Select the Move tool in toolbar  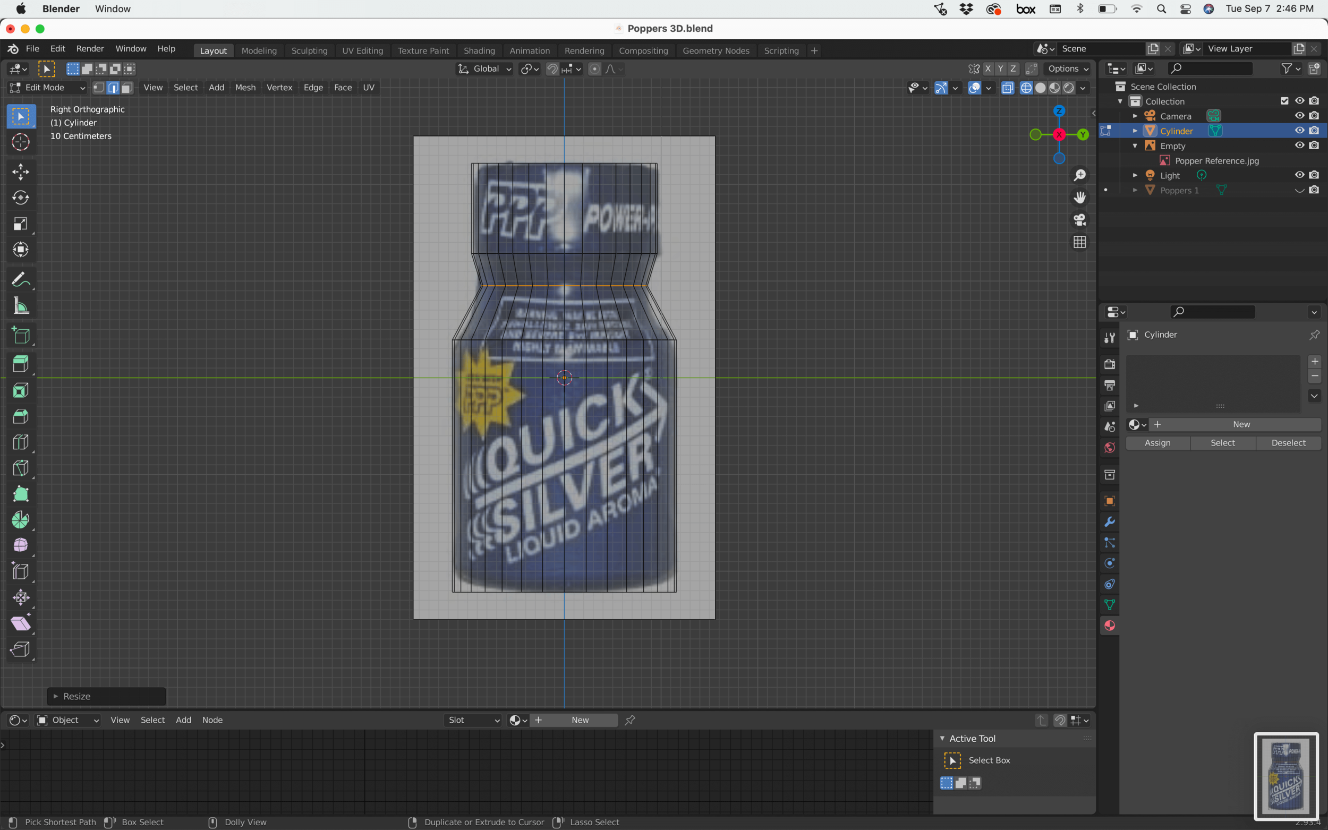(20, 172)
